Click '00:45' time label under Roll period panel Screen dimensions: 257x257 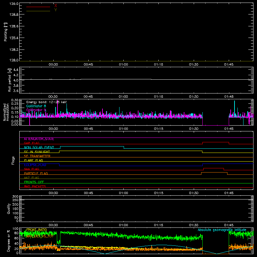click(x=88, y=97)
